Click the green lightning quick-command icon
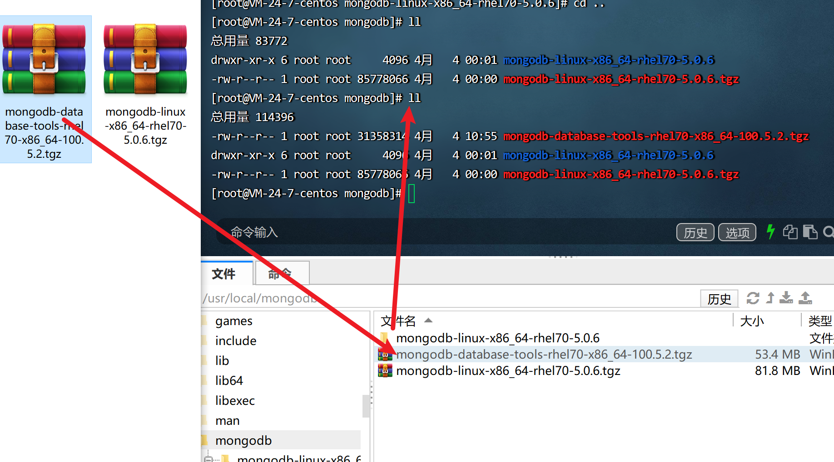 (x=770, y=232)
